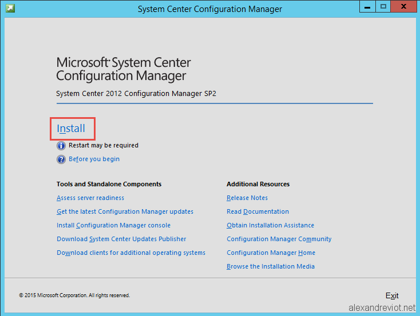This screenshot has height=316, width=420.
Task: Start the Install option
Action: [x=71, y=129]
